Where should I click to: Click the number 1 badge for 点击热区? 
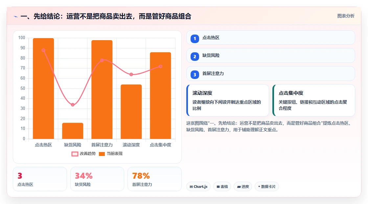click(195, 38)
